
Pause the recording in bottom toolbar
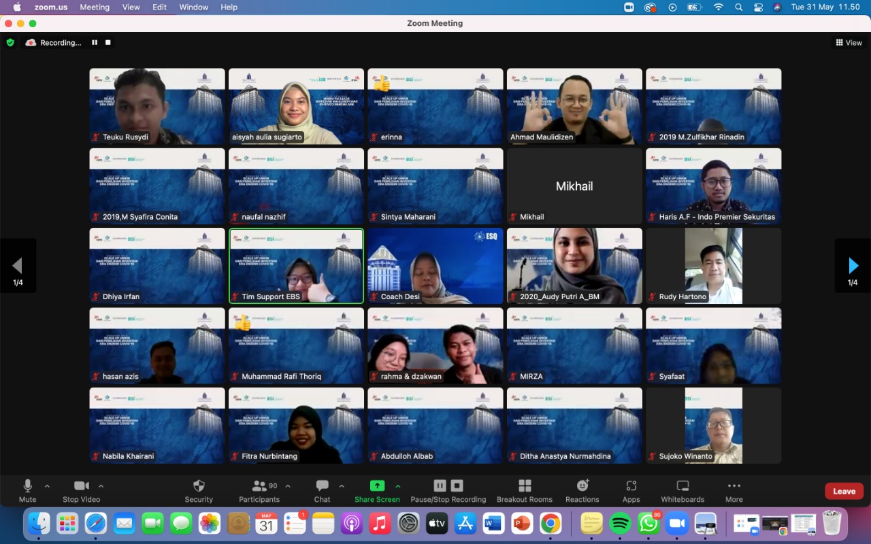(x=440, y=486)
